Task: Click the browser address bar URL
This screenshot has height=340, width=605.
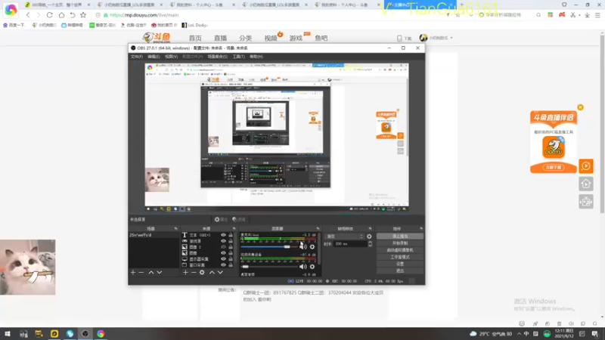Action: 144,15
